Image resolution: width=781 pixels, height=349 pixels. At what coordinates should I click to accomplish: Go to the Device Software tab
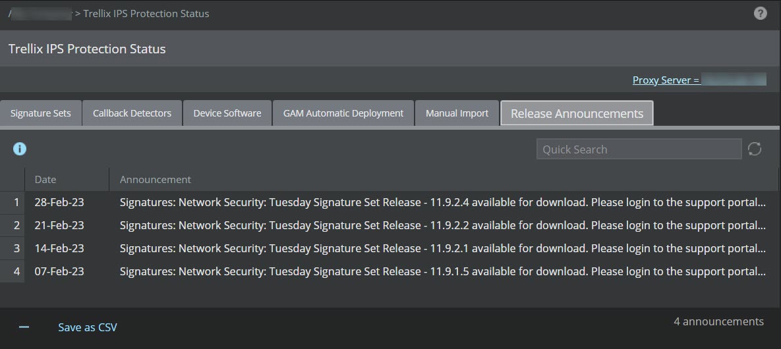pyautogui.click(x=227, y=113)
